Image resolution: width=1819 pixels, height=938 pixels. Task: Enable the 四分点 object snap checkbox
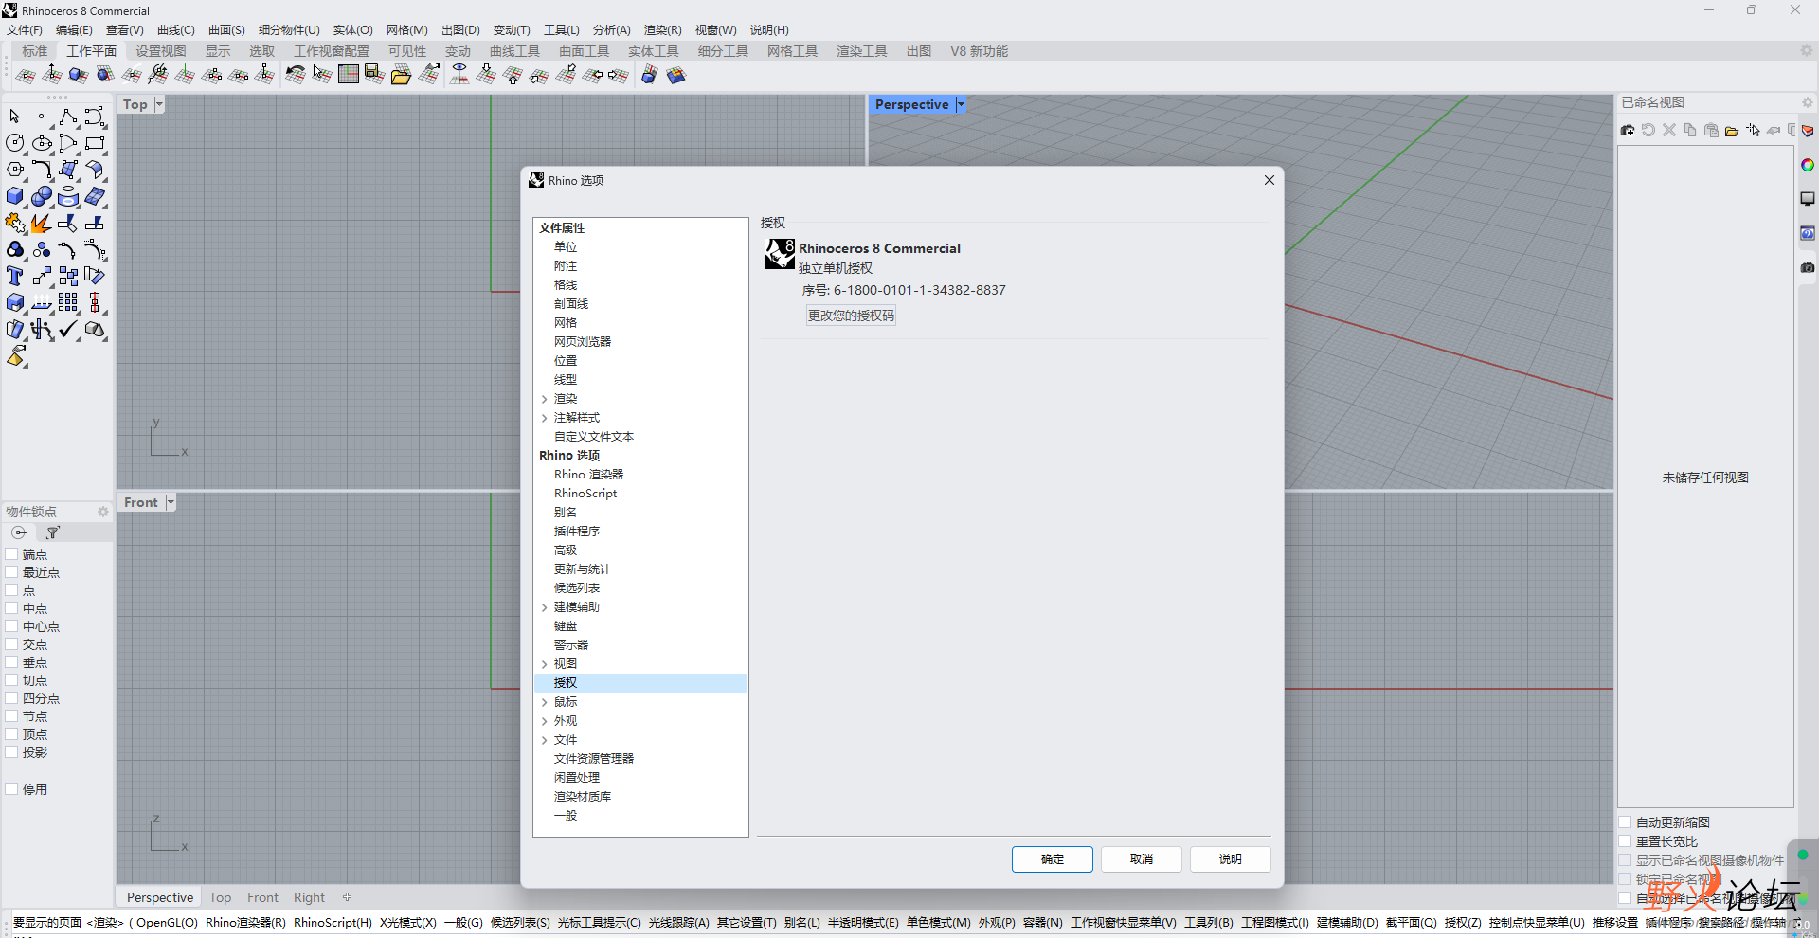(x=11, y=698)
